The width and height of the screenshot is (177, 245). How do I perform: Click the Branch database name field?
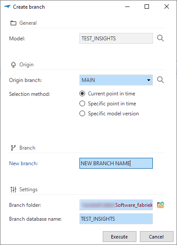[x=116, y=219]
